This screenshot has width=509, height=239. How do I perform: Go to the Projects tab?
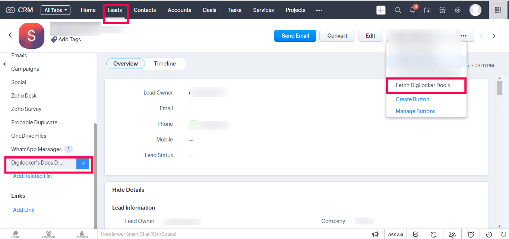(x=295, y=10)
